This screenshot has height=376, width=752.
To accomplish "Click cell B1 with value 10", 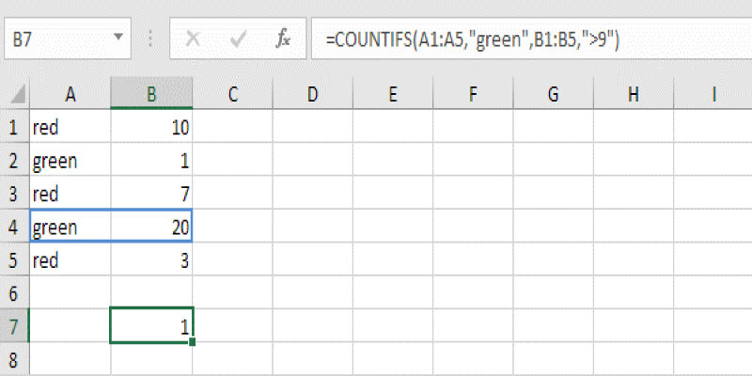I will [x=151, y=127].
